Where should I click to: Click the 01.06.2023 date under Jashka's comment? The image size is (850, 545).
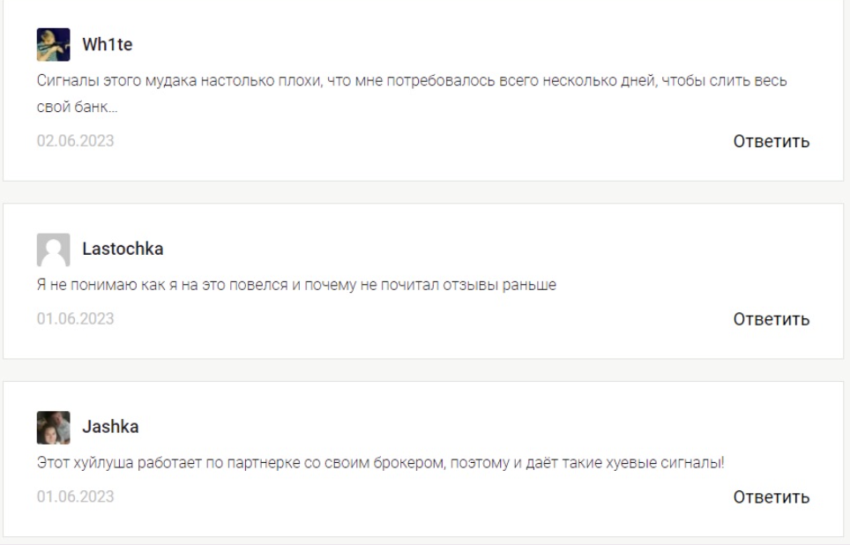tap(75, 496)
